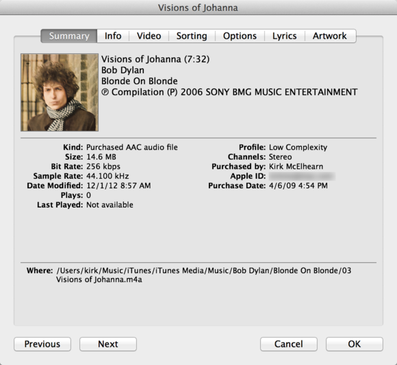Show the Lyrics tab
The height and width of the screenshot is (365, 397).
click(284, 36)
